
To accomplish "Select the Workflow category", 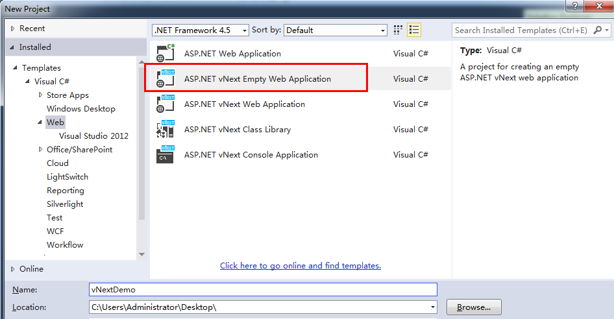I will tap(65, 245).
